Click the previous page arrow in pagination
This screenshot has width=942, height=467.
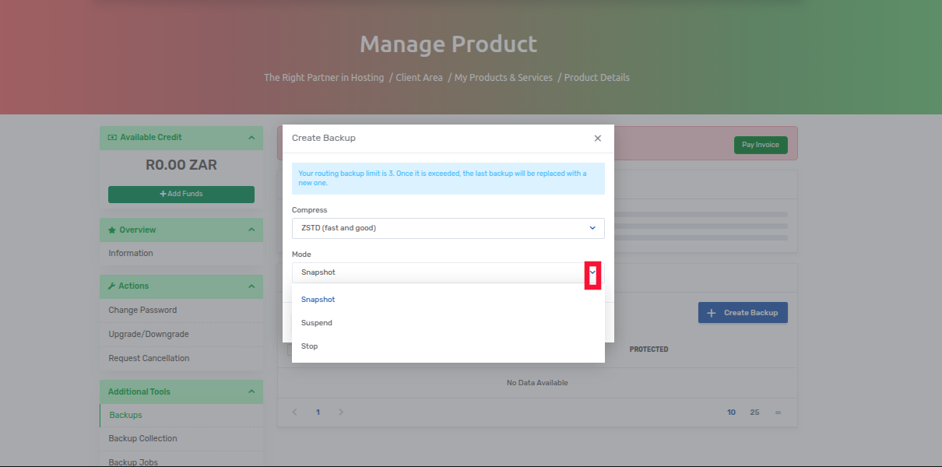294,412
